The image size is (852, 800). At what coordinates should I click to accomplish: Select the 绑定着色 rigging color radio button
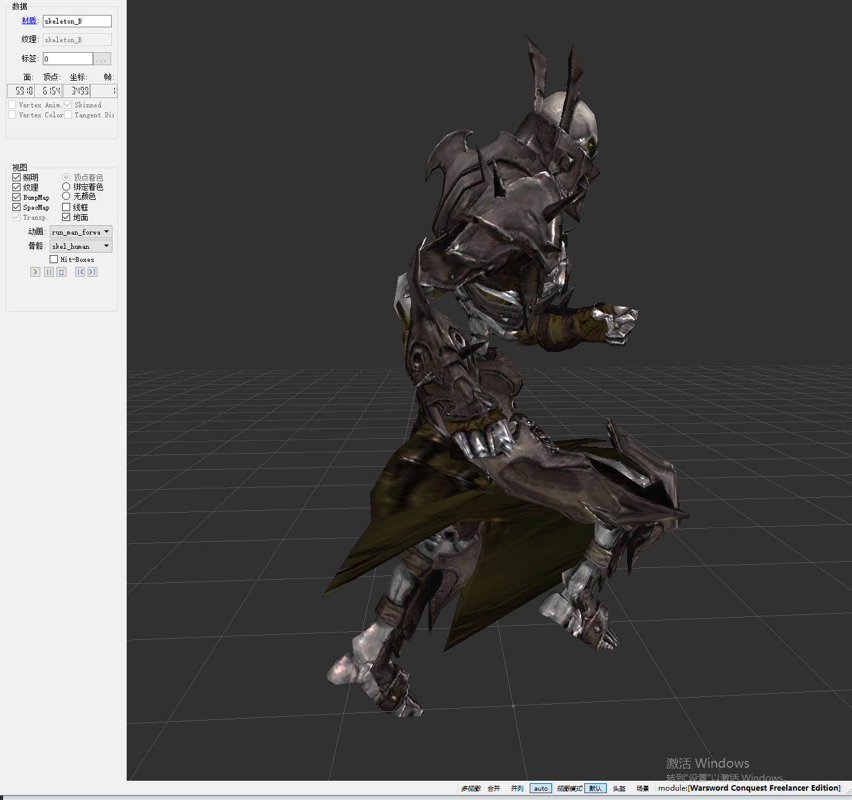point(66,187)
